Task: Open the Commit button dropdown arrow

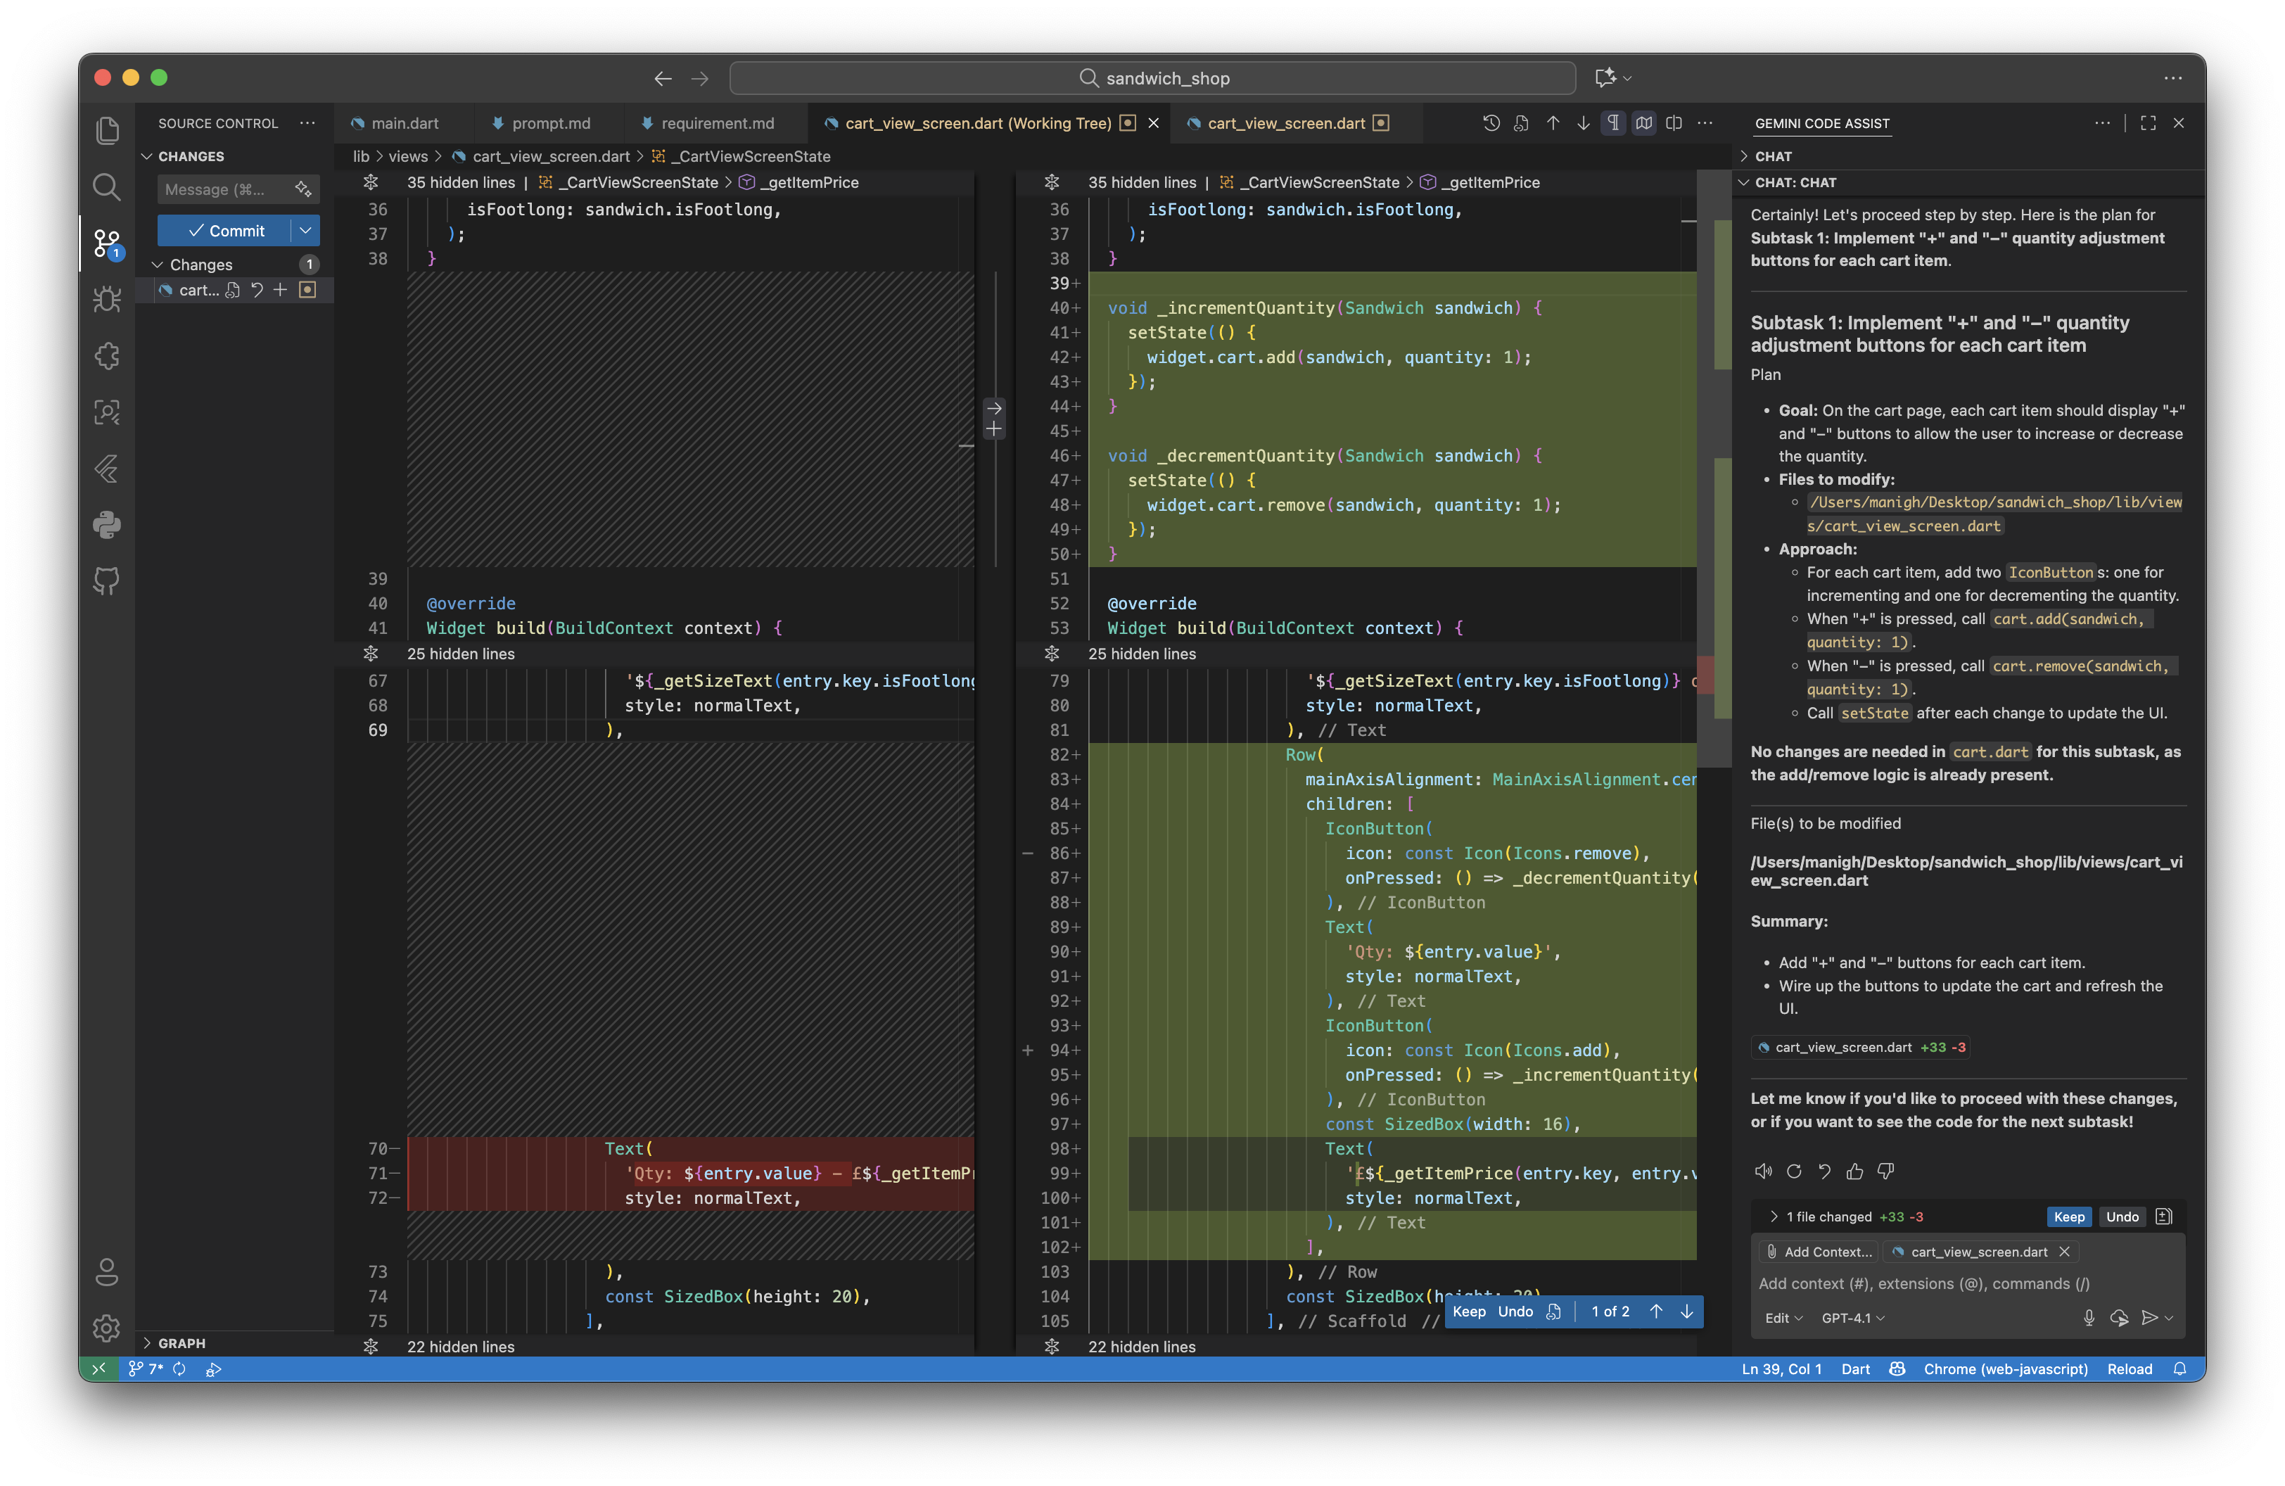Action: 305,230
